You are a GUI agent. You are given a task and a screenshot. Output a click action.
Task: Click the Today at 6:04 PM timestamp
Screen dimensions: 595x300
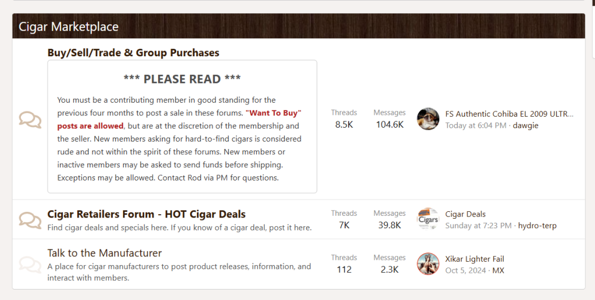point(475,125)
